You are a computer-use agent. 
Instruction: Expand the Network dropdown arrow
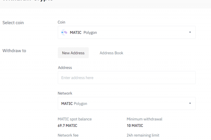[190, 103]
